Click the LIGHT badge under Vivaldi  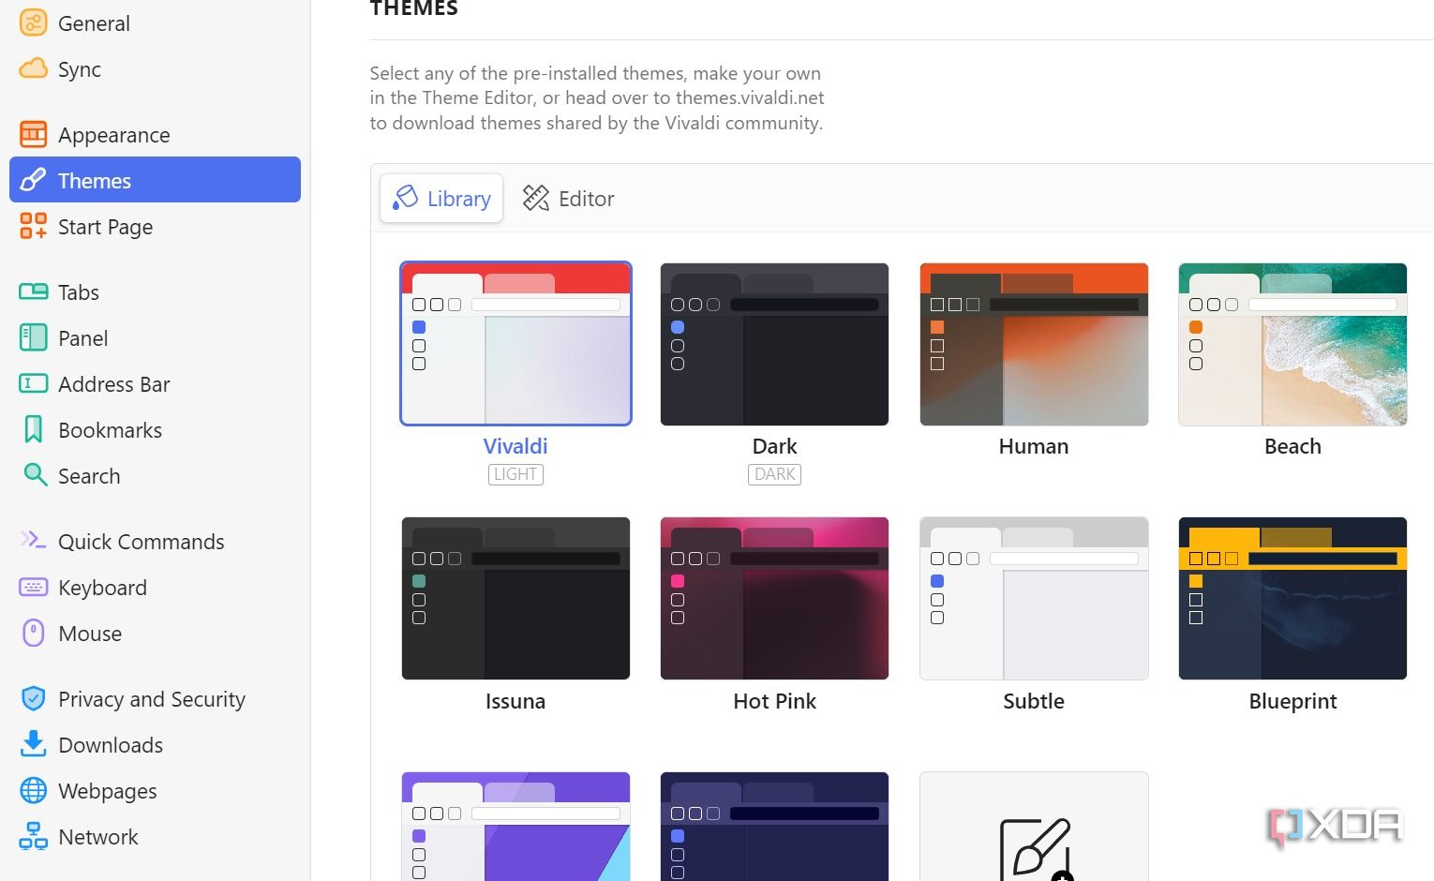tap(515, 474)
